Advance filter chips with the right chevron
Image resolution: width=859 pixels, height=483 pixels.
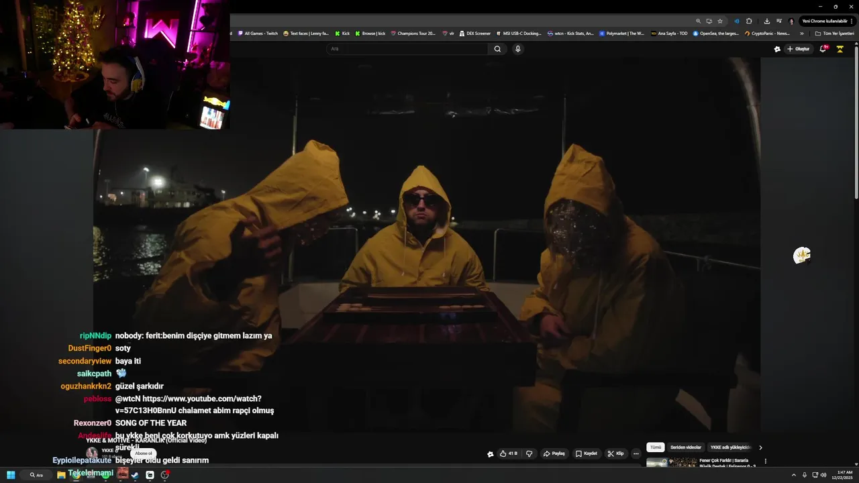point(760,447)
